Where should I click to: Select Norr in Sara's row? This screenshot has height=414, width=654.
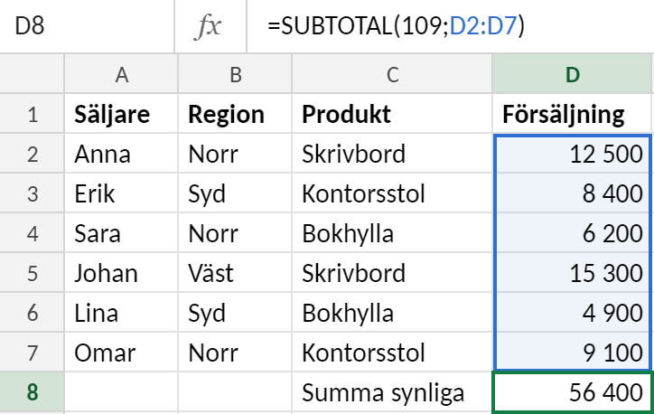pos(235,233)
